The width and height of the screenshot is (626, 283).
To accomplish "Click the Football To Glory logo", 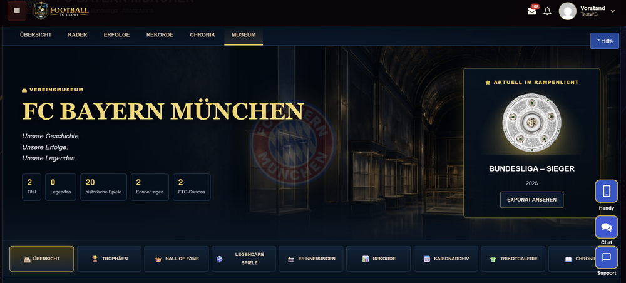I will (x=61, y=11).
